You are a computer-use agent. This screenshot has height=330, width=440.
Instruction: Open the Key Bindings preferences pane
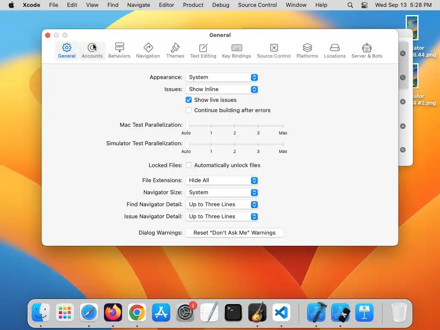[237, 51]
